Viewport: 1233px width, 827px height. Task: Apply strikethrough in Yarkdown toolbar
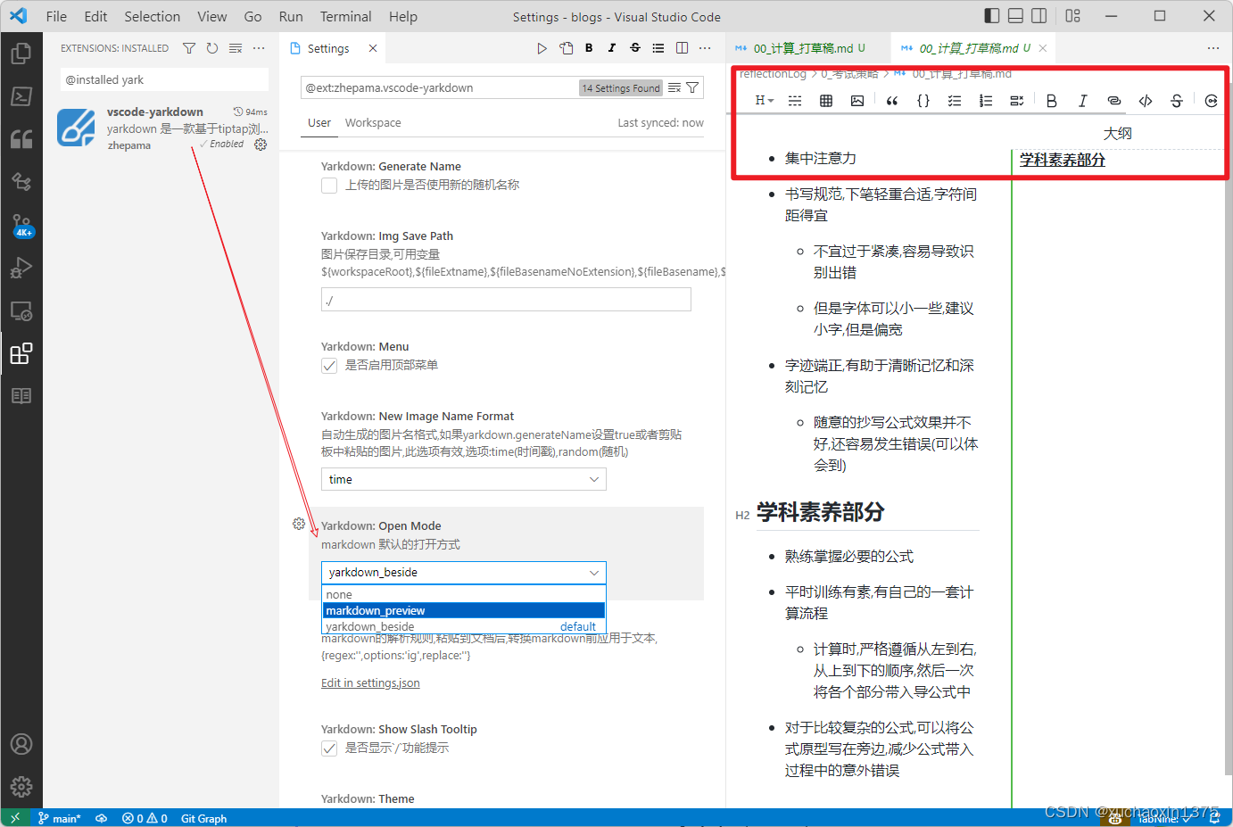[1177, 101]
